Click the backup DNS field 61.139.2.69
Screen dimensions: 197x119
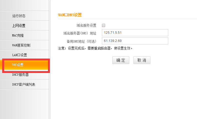coord(135,41)
